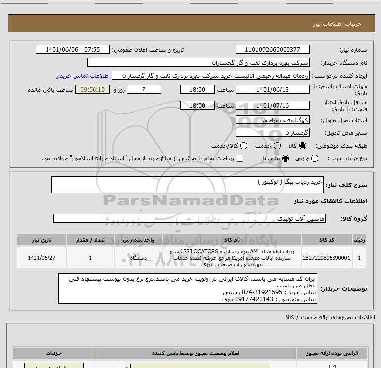Tick the اسناد خزانه اسلامی payment checkbox

[x=240, y=158]
